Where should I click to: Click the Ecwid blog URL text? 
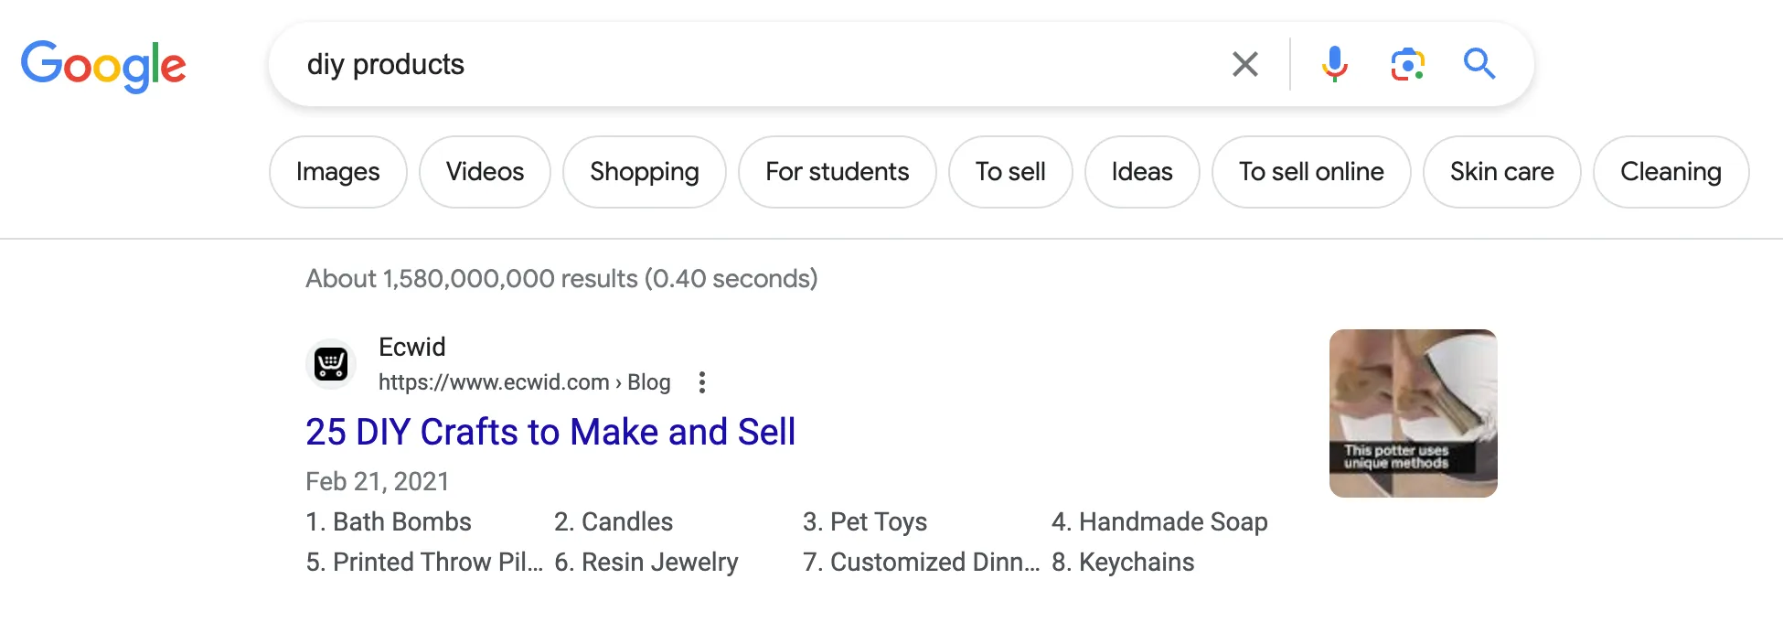click(x=524, y=382)
